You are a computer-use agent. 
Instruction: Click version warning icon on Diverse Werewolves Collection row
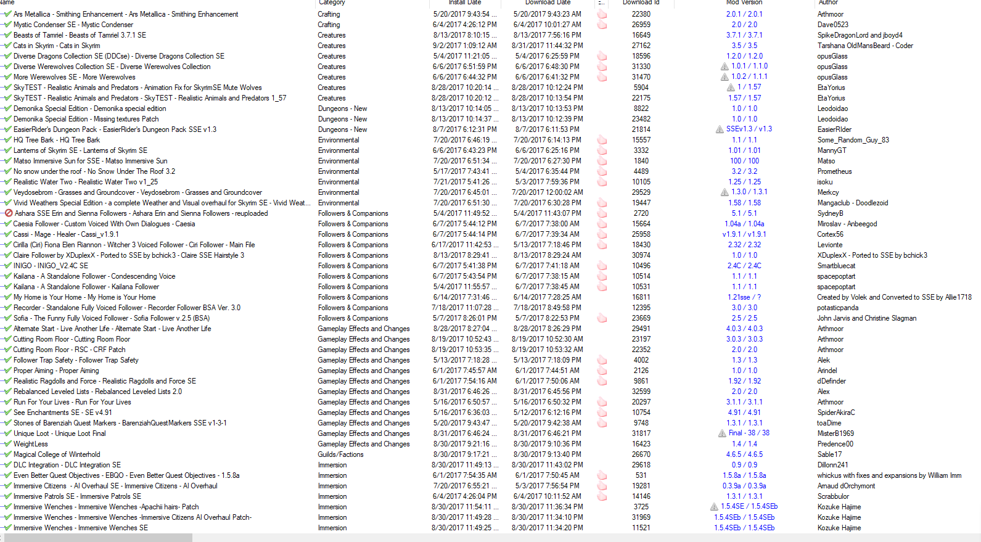tap(724, 67)
